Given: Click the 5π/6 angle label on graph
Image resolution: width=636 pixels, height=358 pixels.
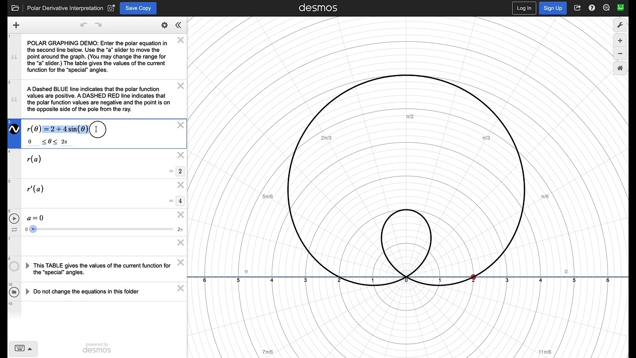Looking at the screenshot, I should pyautogui.click(x=267, y=196).
